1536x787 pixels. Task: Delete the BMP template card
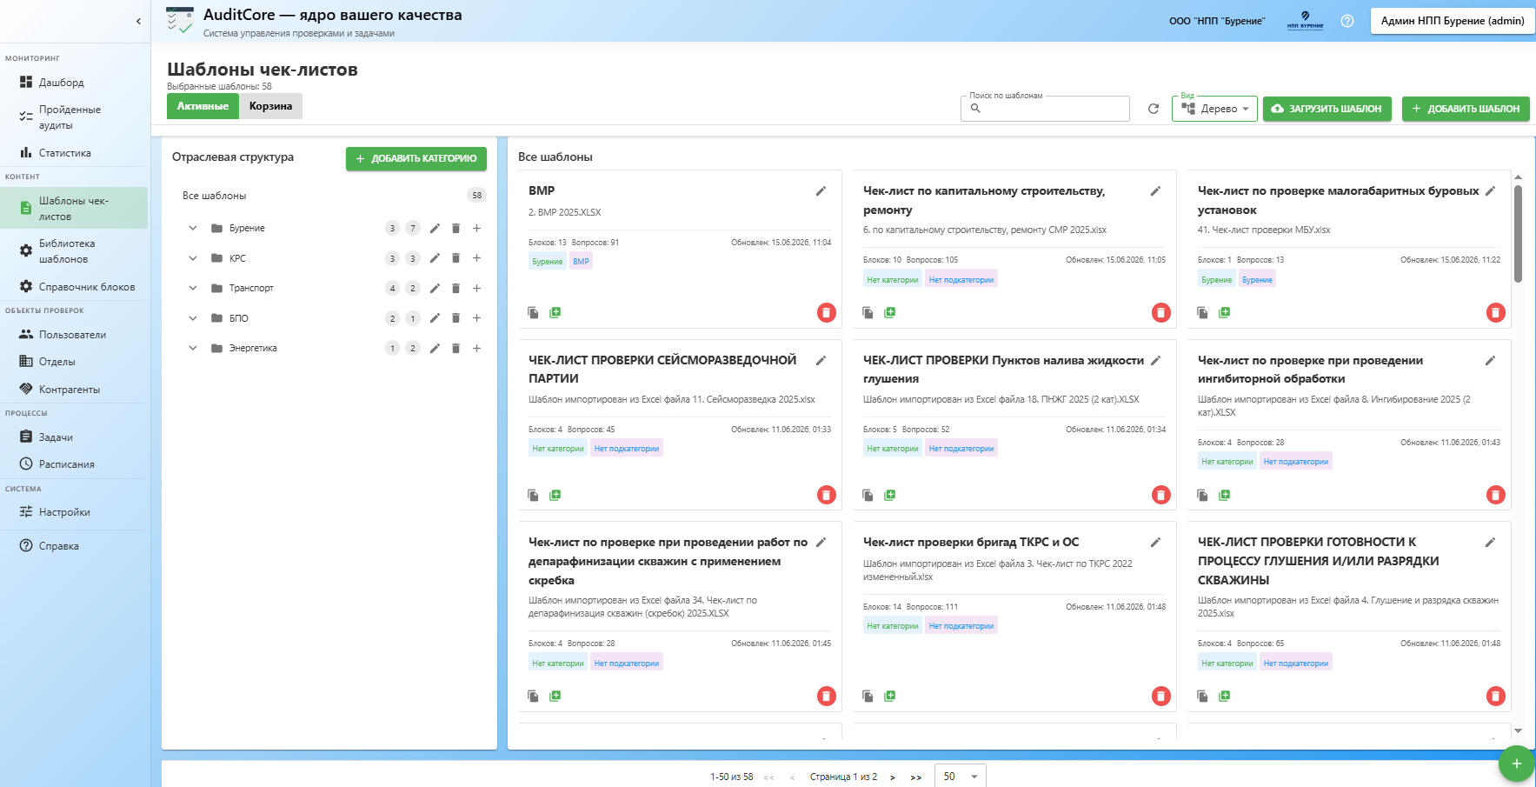pyautogui.click(x=827, y=312)
